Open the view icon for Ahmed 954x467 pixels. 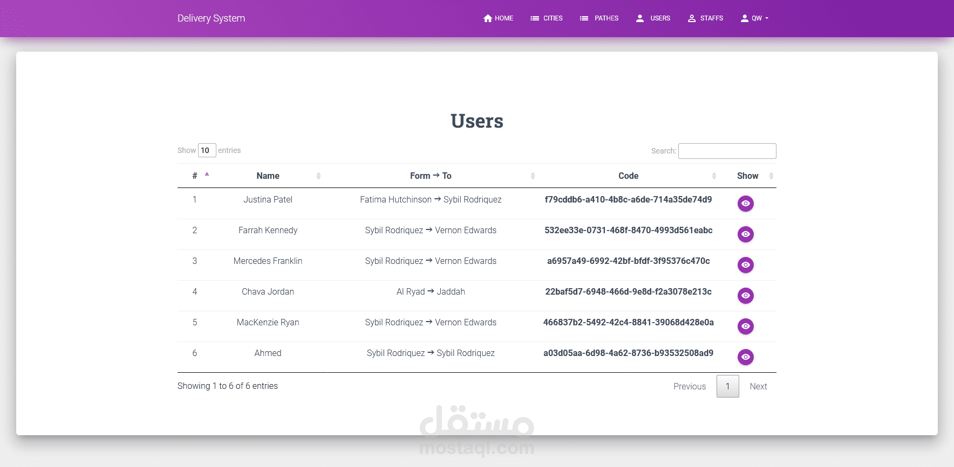(745, 357)
